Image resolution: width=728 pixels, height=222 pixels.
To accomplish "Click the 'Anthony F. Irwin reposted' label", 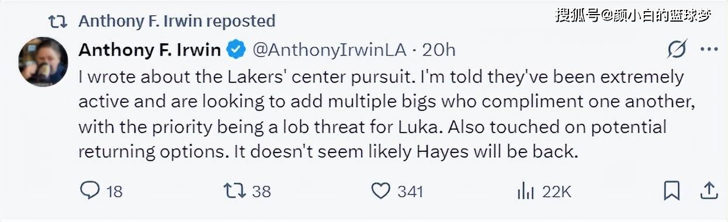I will pos(176,21).
